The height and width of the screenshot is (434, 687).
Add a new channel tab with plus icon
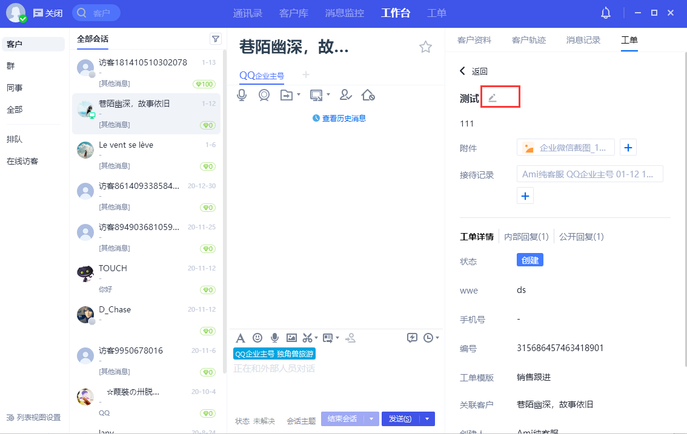[306, 75]
